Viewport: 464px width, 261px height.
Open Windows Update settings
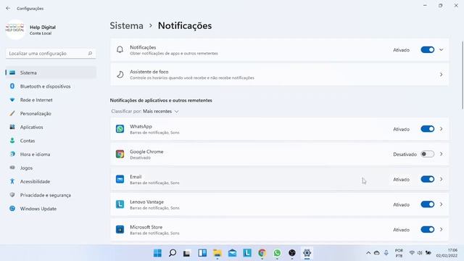(x=51, y=209)
